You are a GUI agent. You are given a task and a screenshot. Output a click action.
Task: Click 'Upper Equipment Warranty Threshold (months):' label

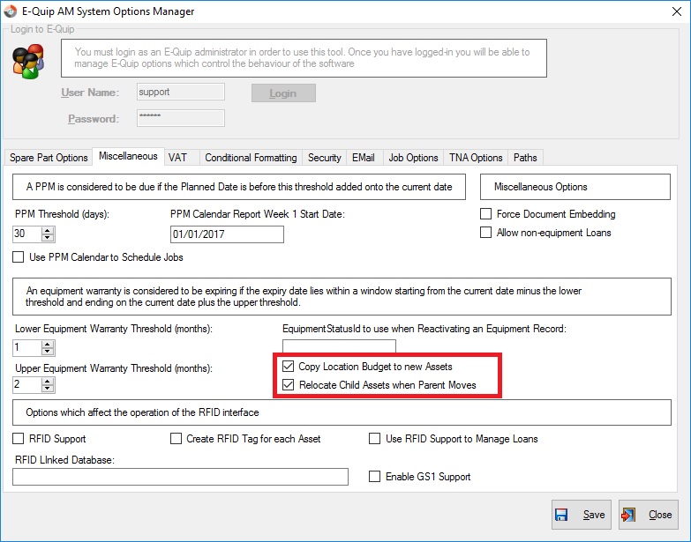114,368
